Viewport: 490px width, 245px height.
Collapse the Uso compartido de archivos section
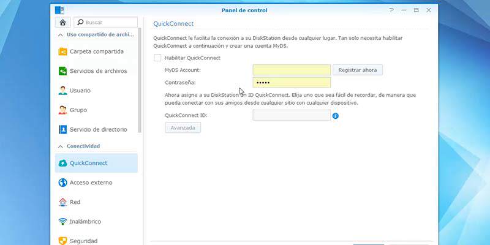pos(61,35)
